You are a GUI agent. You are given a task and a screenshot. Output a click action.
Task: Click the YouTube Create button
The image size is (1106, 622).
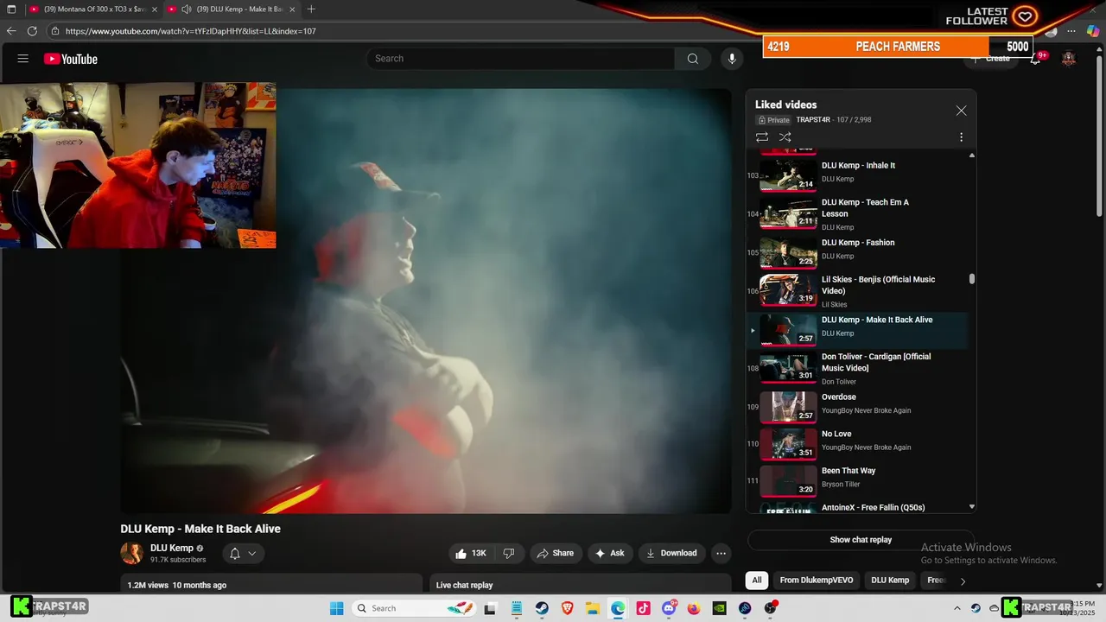click(x=991, y=59)
